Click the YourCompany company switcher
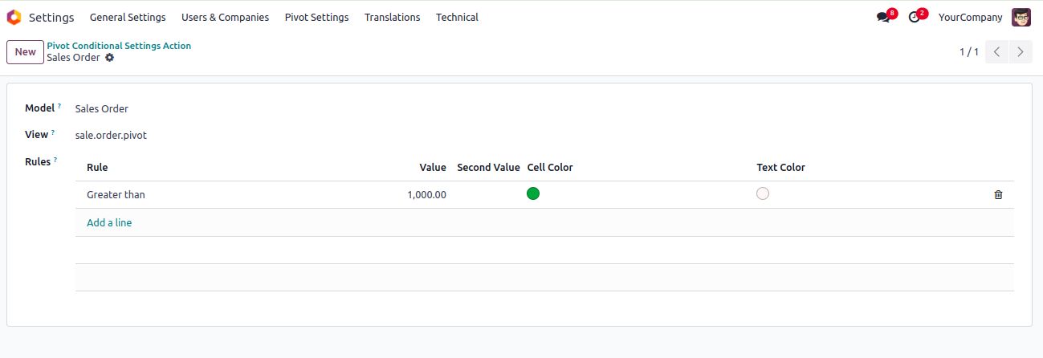The width and height of the screenshot is (1043, 358). pos(970,17)
